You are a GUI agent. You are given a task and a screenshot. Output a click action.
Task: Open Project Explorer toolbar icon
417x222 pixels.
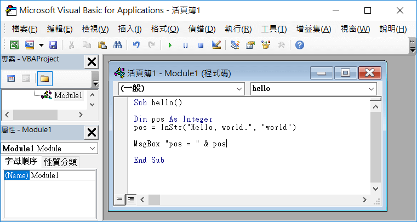(235, 45)
